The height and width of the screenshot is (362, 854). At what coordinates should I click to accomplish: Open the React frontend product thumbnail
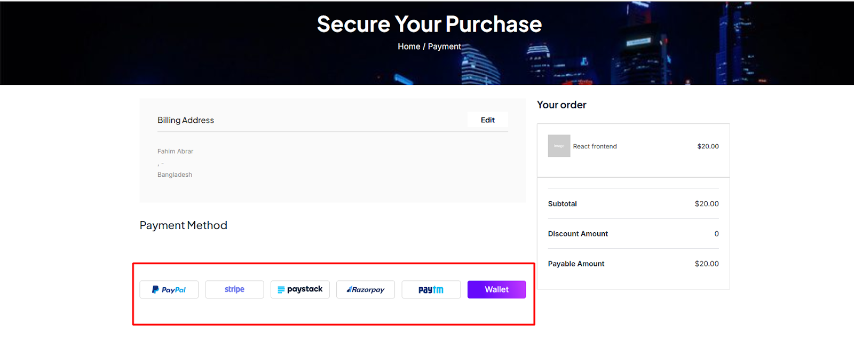pyautogui.click(x=559, y=146)
